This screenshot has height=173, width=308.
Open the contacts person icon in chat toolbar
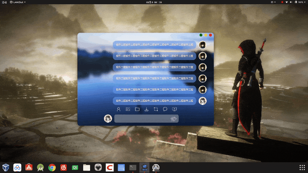[119, 109]
